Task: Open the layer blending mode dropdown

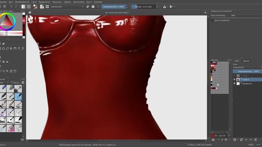Action: [x=247, y=67]
